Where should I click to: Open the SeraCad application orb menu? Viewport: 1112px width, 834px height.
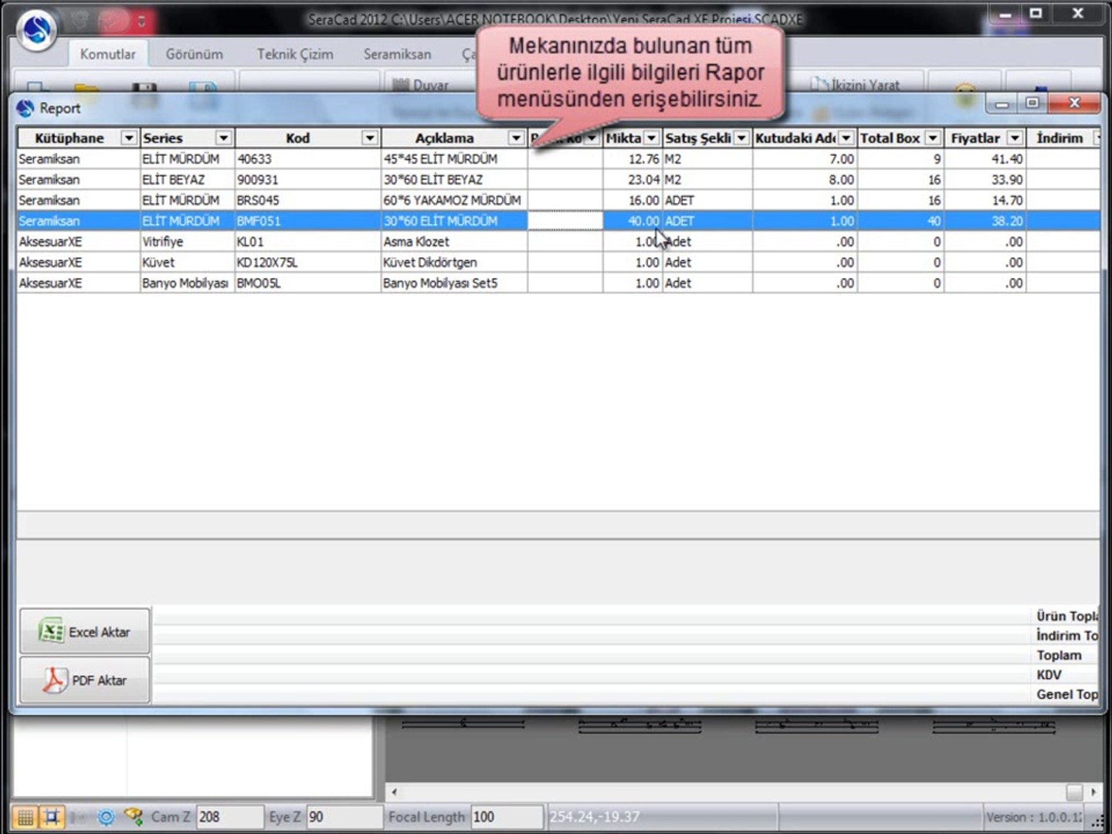36,30
